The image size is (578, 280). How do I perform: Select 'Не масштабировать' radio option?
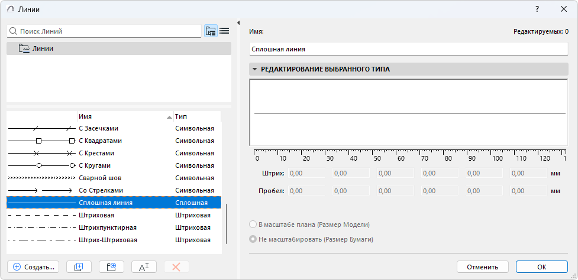point(254,239)
